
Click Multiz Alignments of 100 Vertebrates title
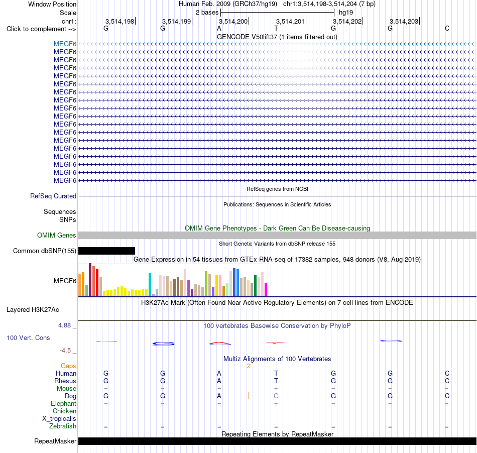tap(277, 359)
